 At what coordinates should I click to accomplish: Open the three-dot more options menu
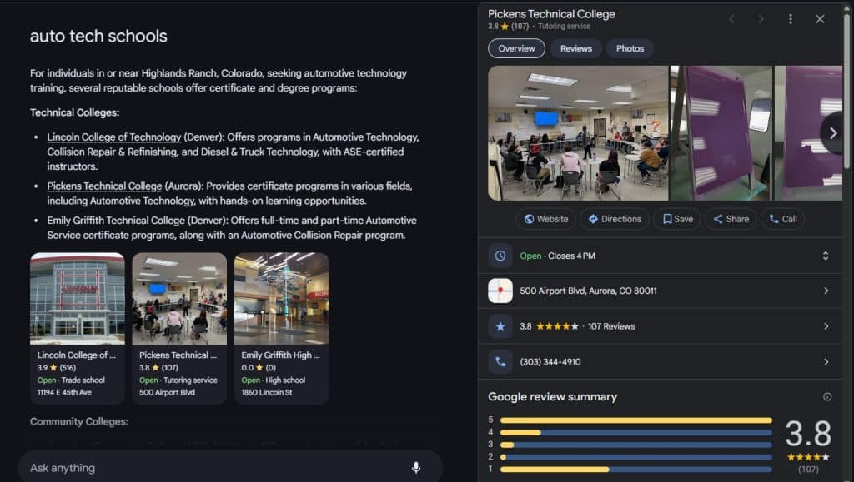coord(791,19)
